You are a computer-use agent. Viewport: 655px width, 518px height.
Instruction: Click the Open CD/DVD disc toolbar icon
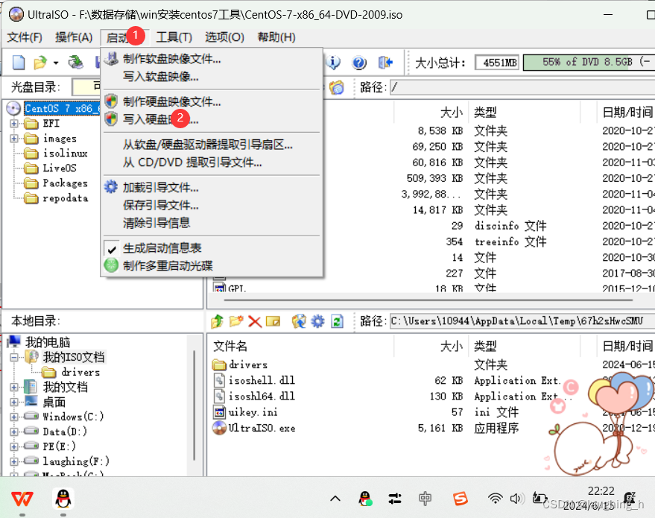pyautogui.click(x=75, y=63)
